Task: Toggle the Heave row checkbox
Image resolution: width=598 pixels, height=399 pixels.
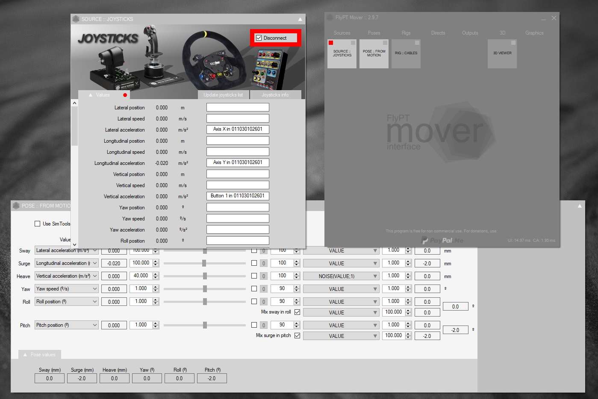Action: pyautogui.click(x=254, y=276)
